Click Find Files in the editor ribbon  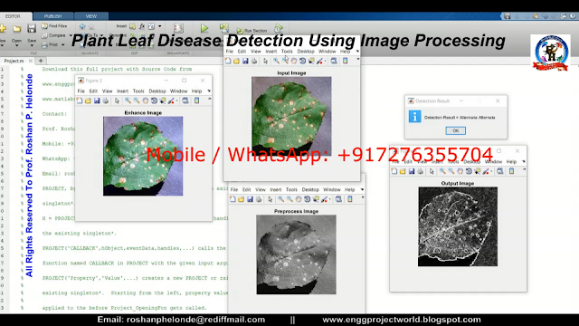point(54,26)
